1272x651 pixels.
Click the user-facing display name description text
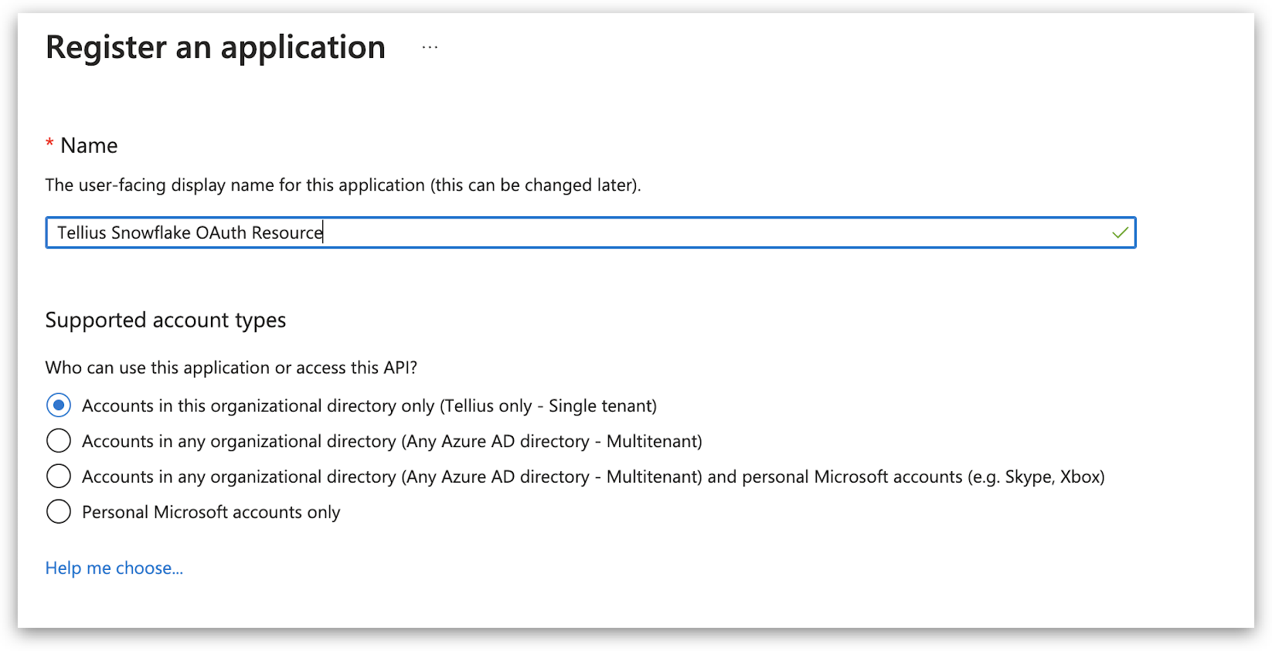232,185
